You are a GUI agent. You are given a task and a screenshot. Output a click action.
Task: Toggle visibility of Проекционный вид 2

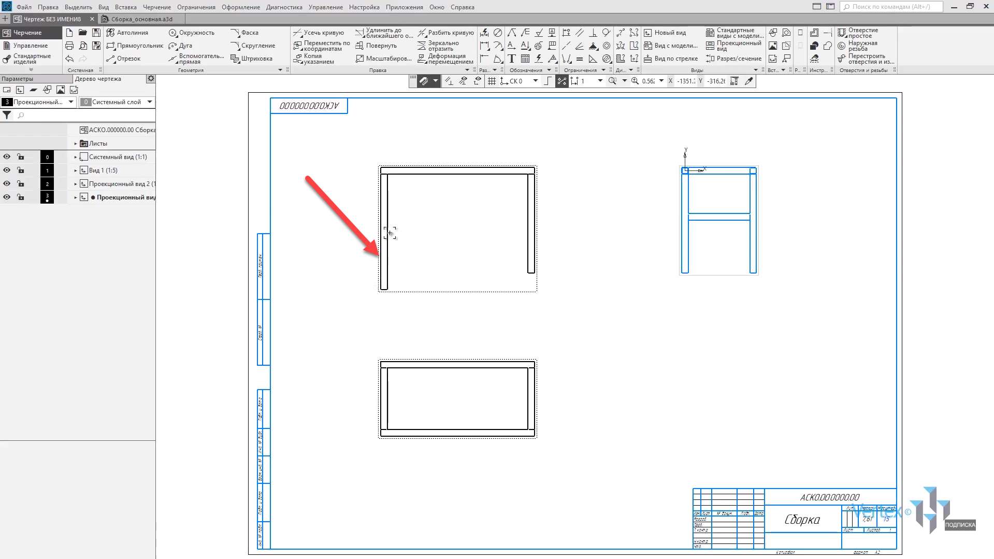pos(7,184)
